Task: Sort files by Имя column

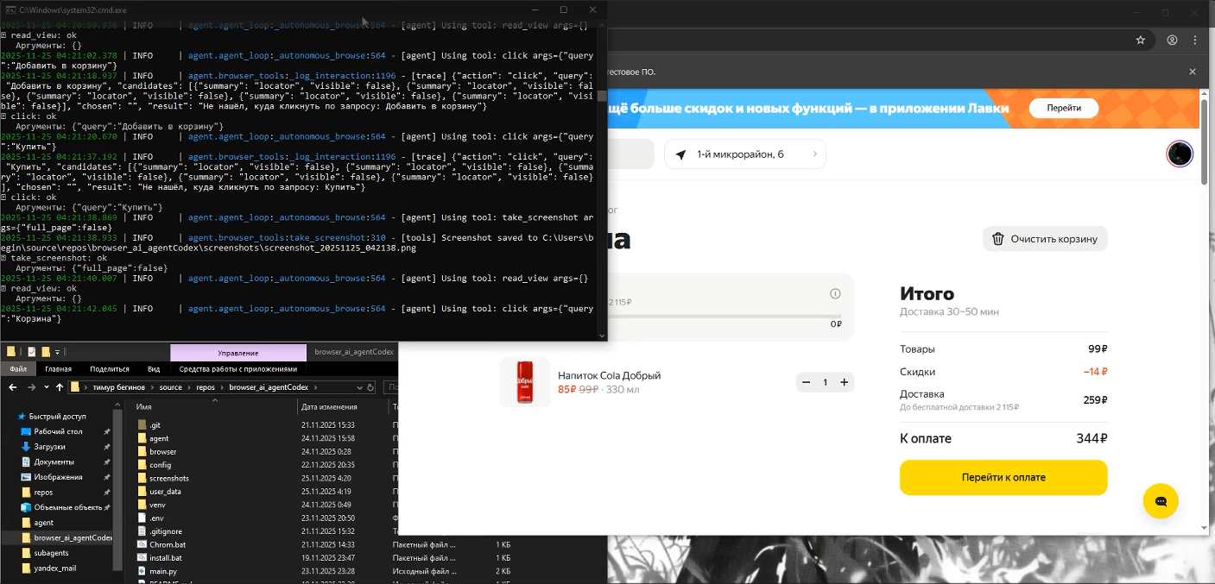Action: (143, 406)
